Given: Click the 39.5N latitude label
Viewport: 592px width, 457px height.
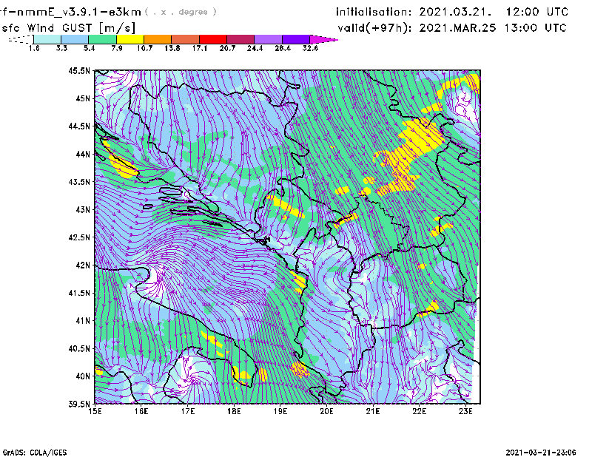Looking at the screenshot, I should point(79,404).
